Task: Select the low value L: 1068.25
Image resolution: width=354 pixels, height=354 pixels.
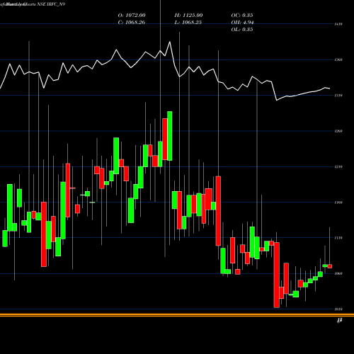Action: [x=188, y=23]
